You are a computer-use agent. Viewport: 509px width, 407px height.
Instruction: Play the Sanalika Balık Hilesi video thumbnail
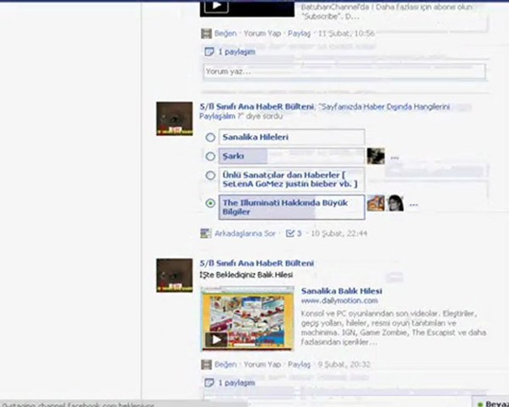[247, 319]
